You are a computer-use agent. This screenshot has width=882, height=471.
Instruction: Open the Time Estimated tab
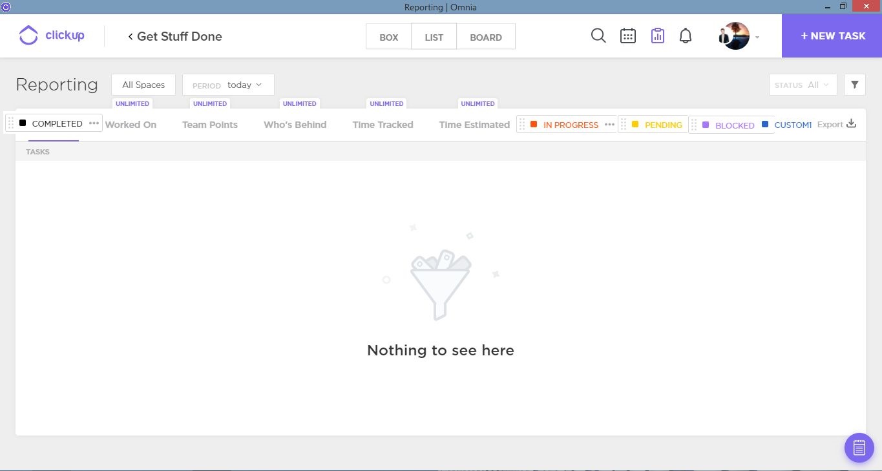pos(474,125)
